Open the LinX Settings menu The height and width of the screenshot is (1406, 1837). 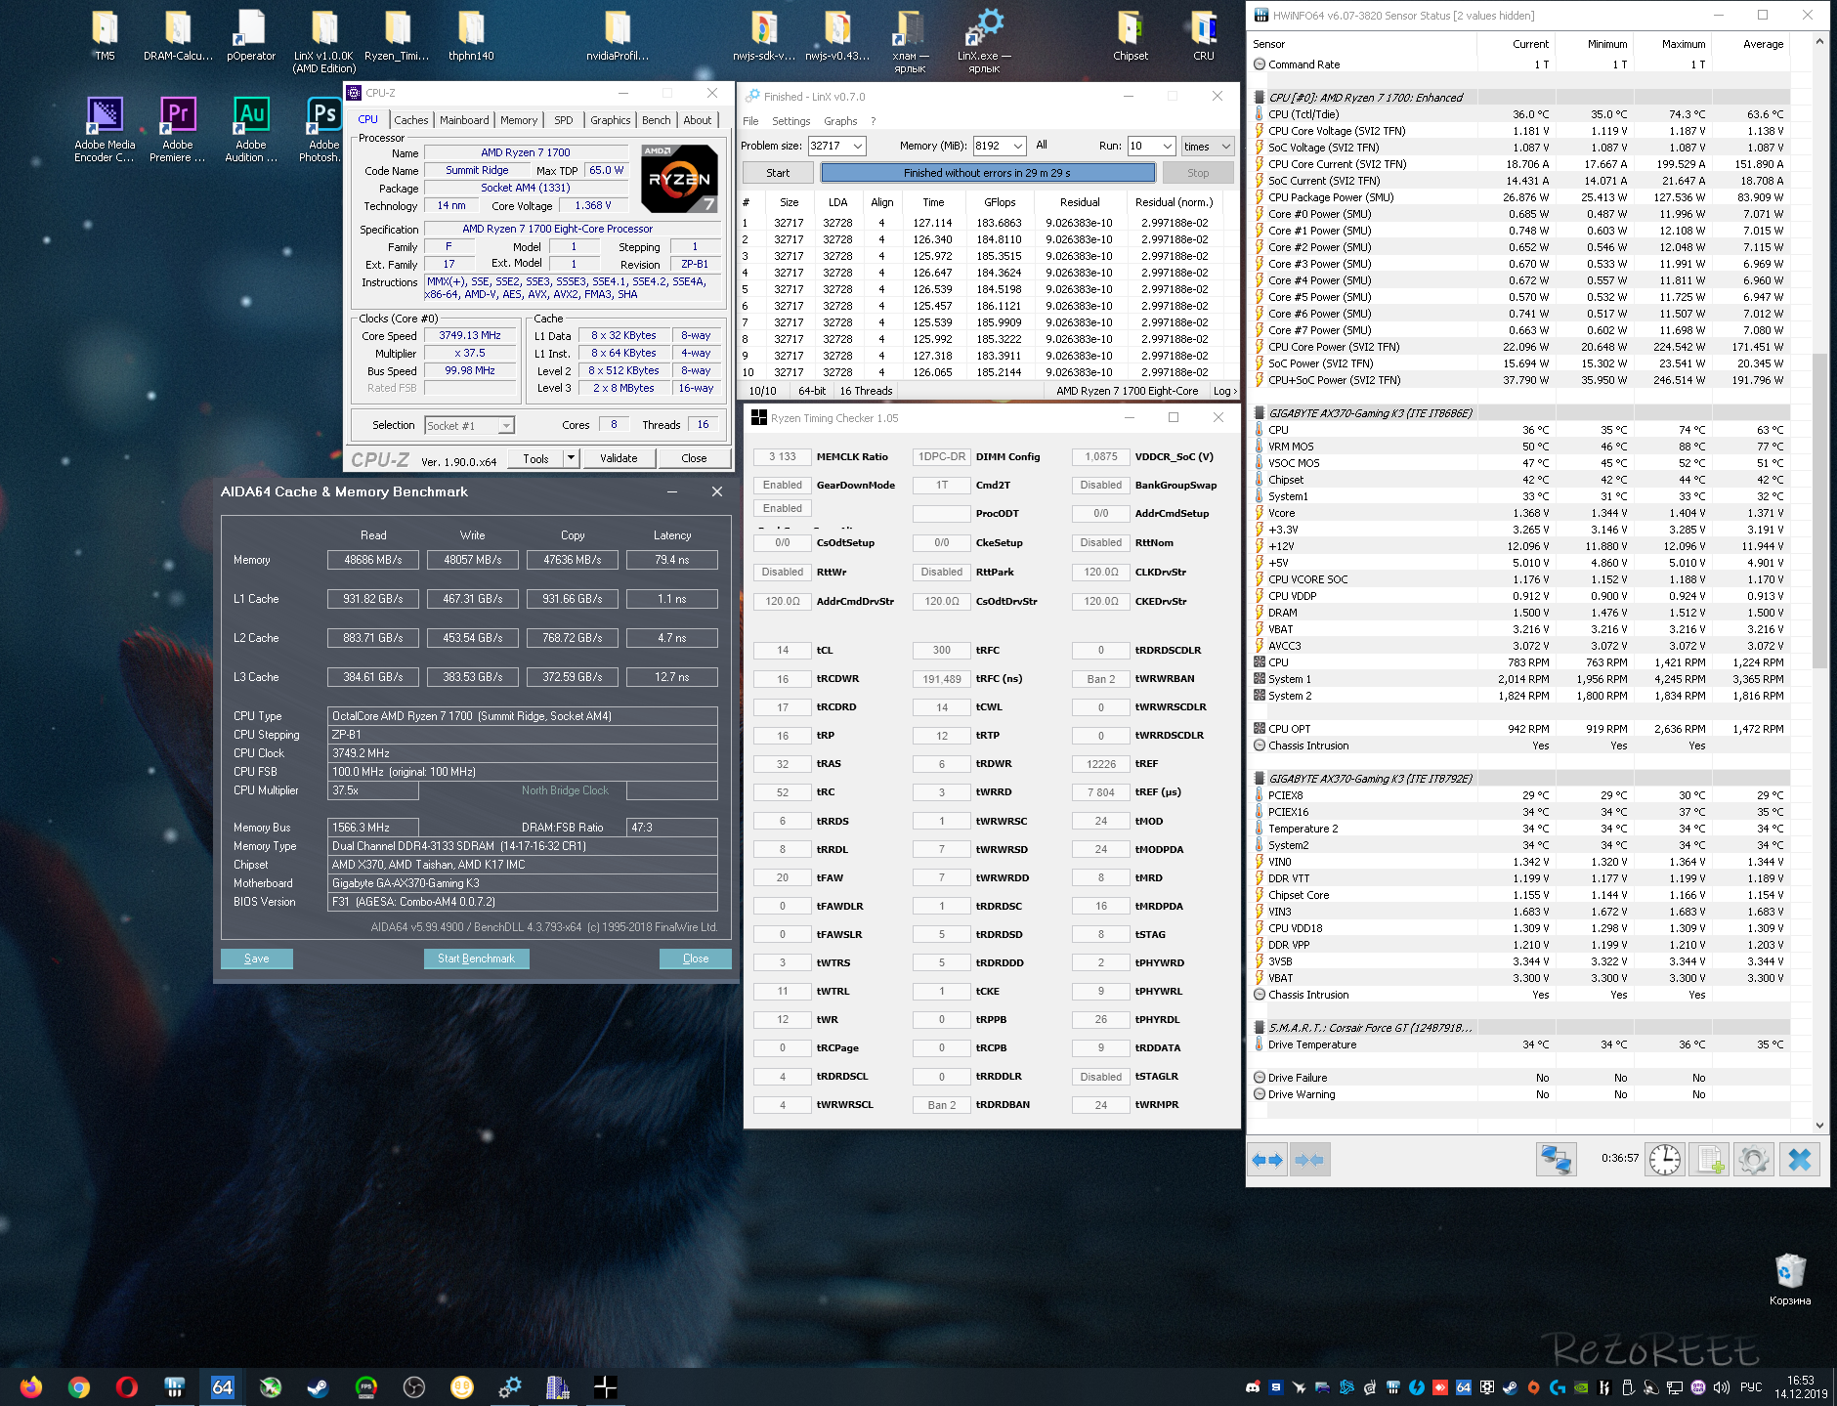click(790, 121)
